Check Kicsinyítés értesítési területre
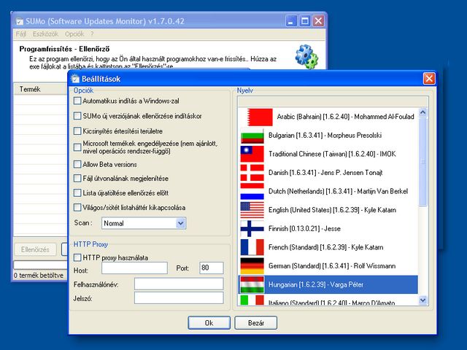The image size is (467, 350). (x=77, y=131)
